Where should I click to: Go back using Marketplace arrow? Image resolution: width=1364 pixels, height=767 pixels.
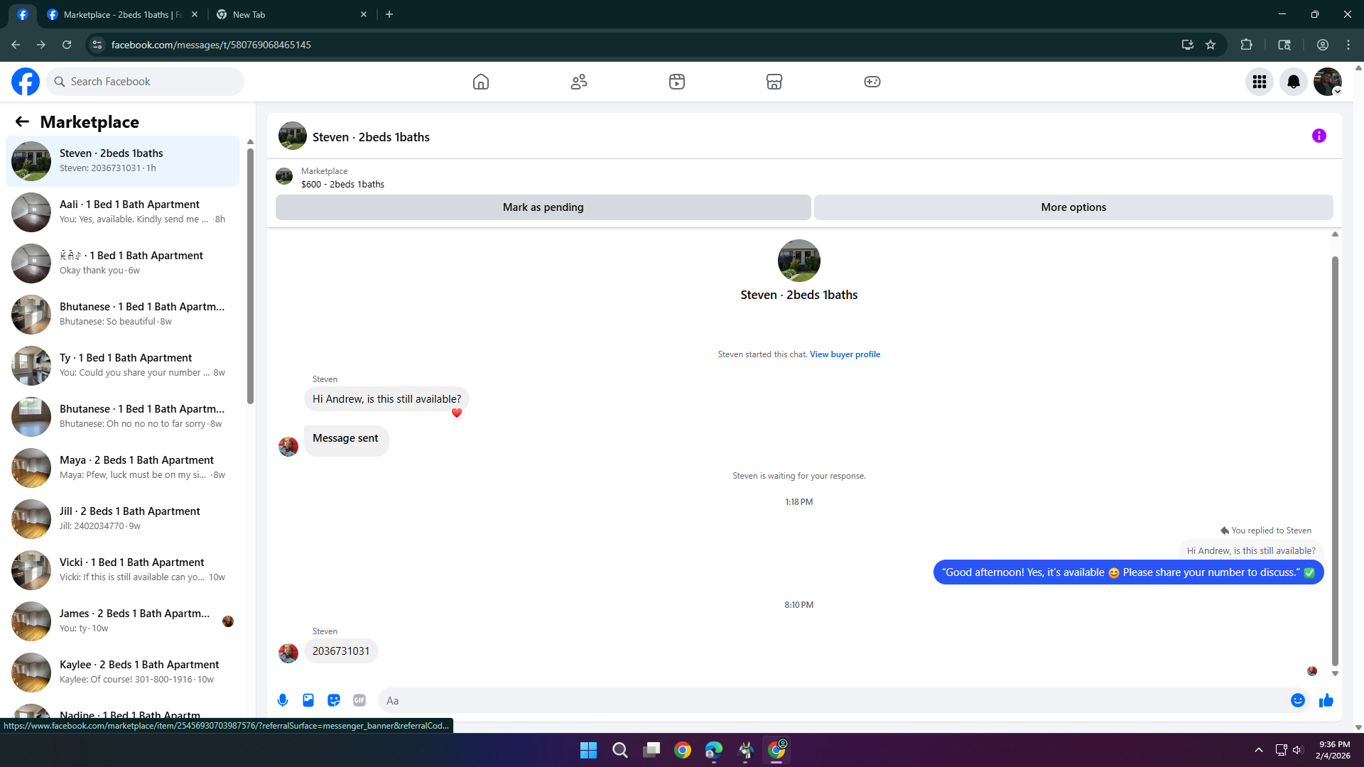(22, 121)
